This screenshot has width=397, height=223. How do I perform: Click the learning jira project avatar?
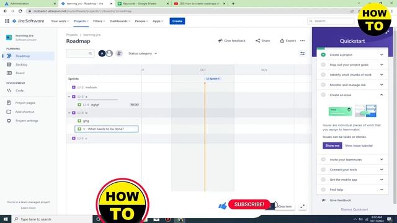(x=9, y=37)
